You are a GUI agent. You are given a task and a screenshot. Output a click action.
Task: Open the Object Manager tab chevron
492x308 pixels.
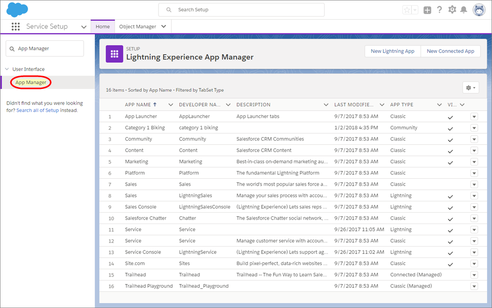[x=163, y=27]
